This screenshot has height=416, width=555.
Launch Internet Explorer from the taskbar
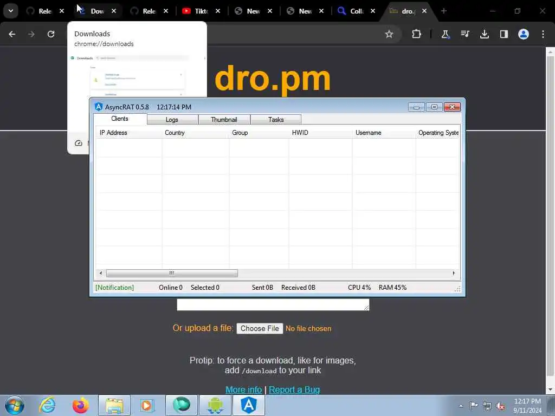pos(48,405)
